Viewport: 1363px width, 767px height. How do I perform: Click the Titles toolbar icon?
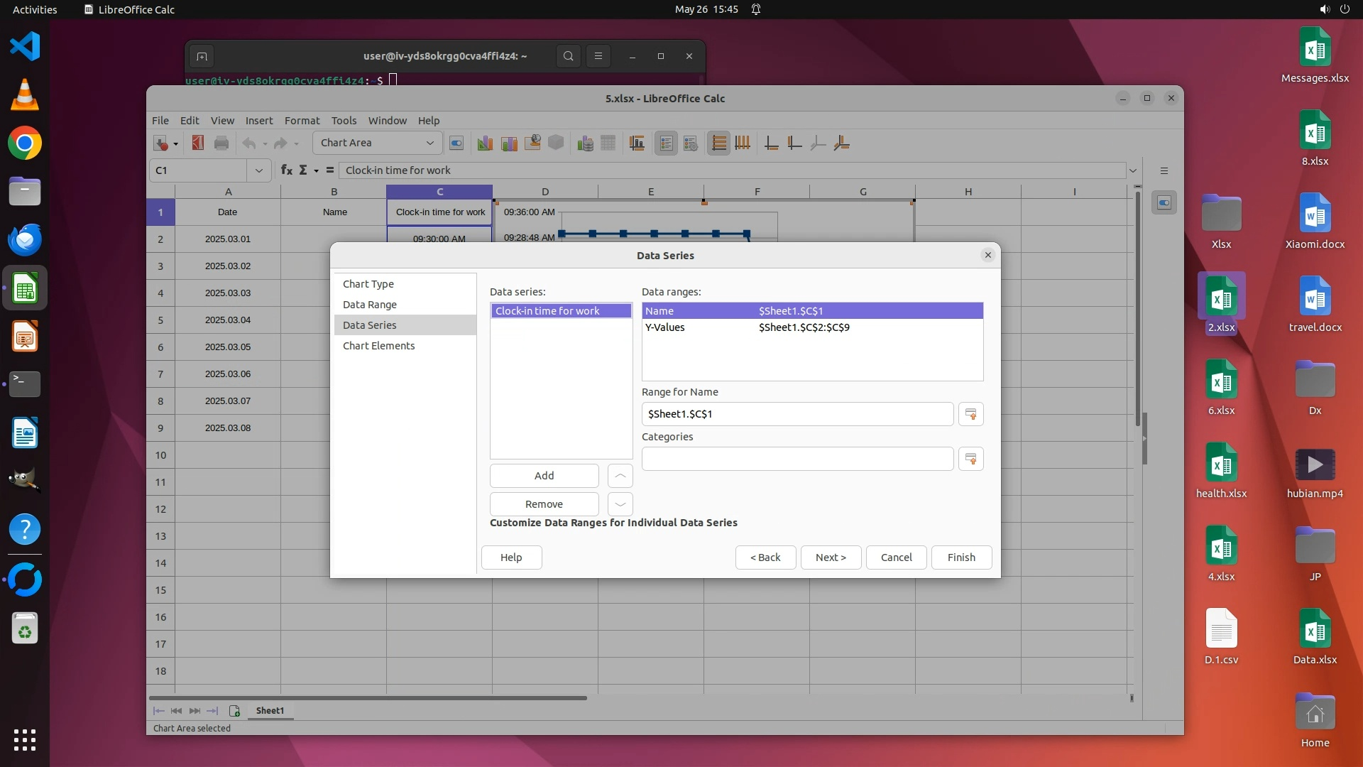(637, 143)
